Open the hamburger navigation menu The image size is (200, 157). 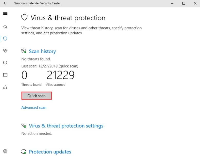(x=5, y=14)
